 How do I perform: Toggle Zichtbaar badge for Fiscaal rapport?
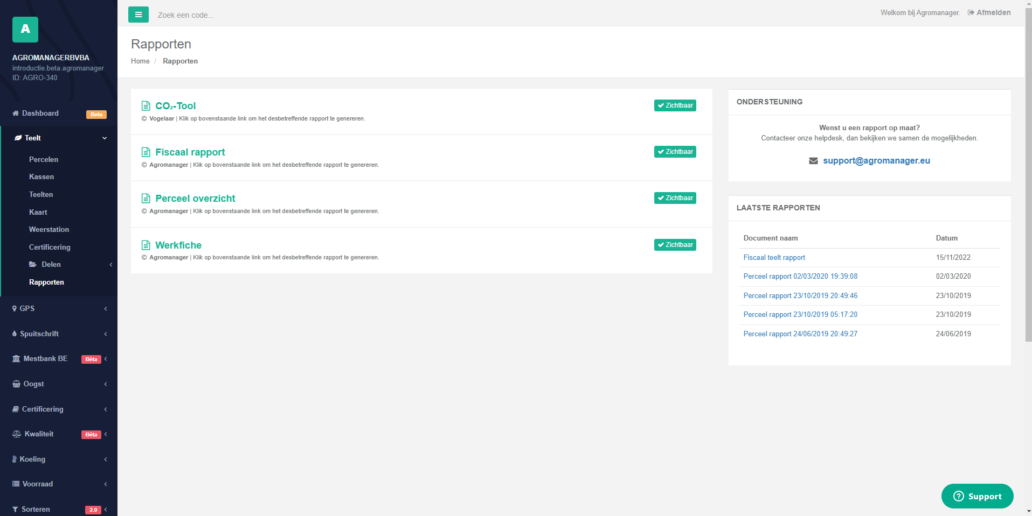pyautogui.click(x=675, y=152)
